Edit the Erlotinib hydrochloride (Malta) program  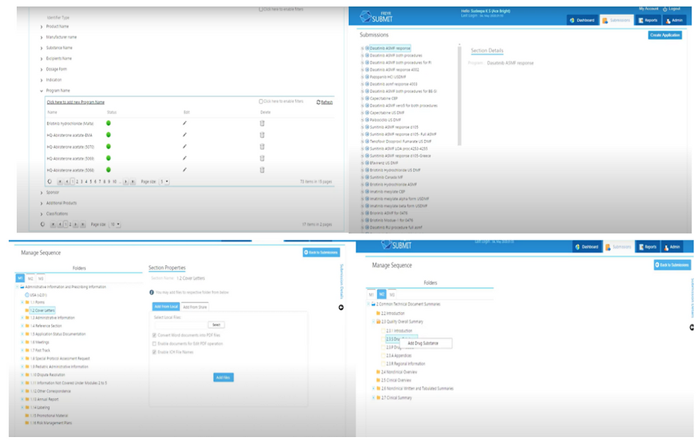[184, 123]
